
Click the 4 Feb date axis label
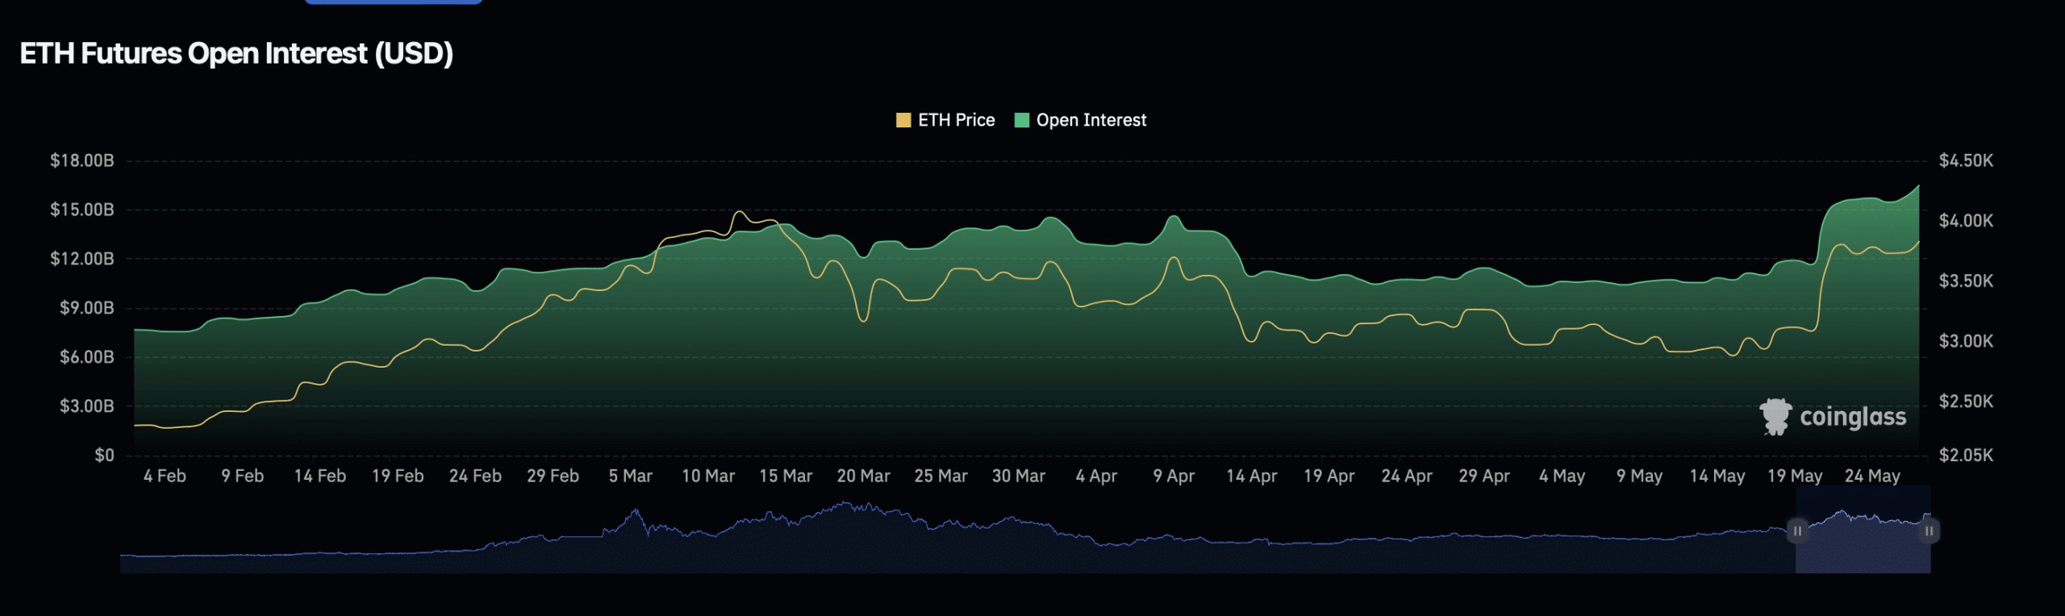[165, 477]
